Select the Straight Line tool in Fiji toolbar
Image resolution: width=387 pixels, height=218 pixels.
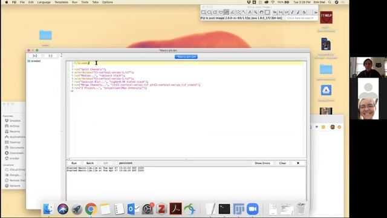[x=226, y=12]
